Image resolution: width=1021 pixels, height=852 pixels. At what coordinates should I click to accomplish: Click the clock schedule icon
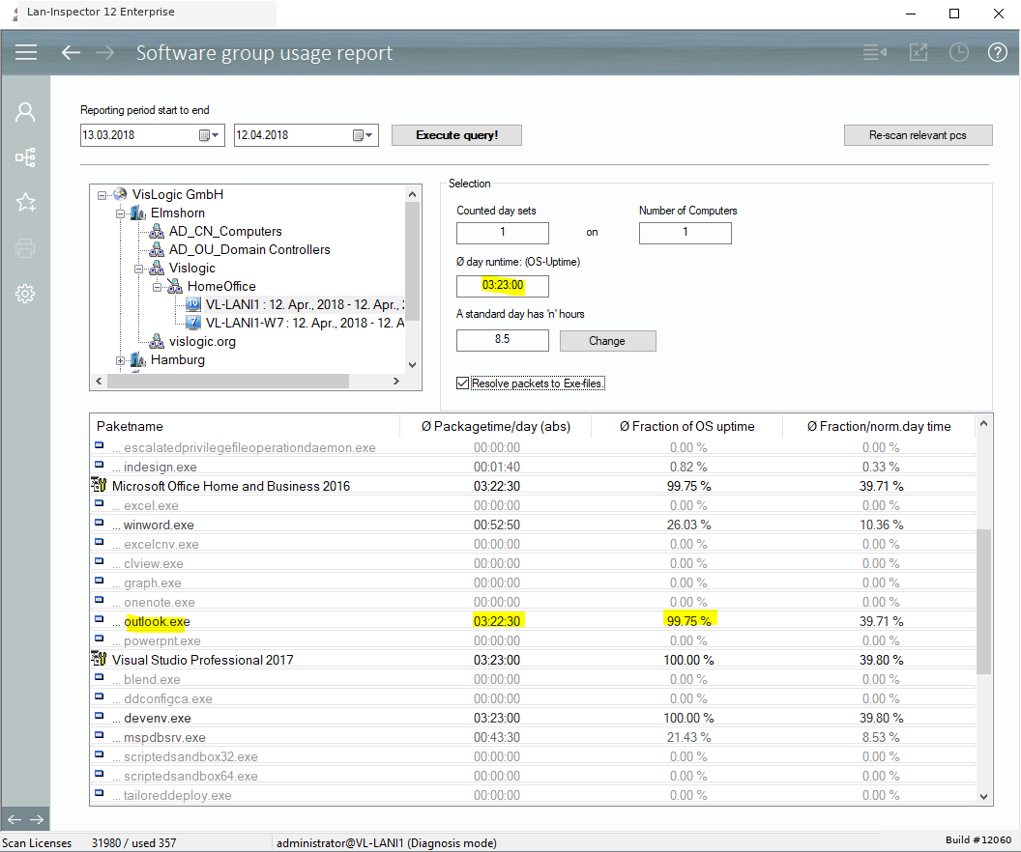point(958,52)
